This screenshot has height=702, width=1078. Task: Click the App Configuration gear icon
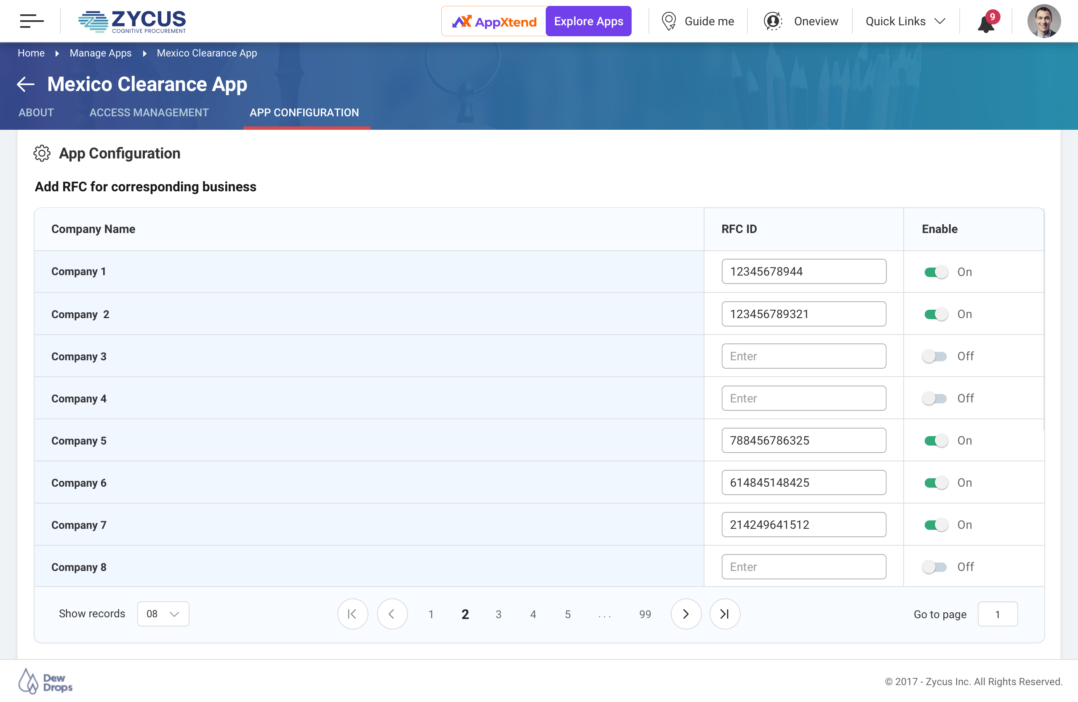[42, 154]
